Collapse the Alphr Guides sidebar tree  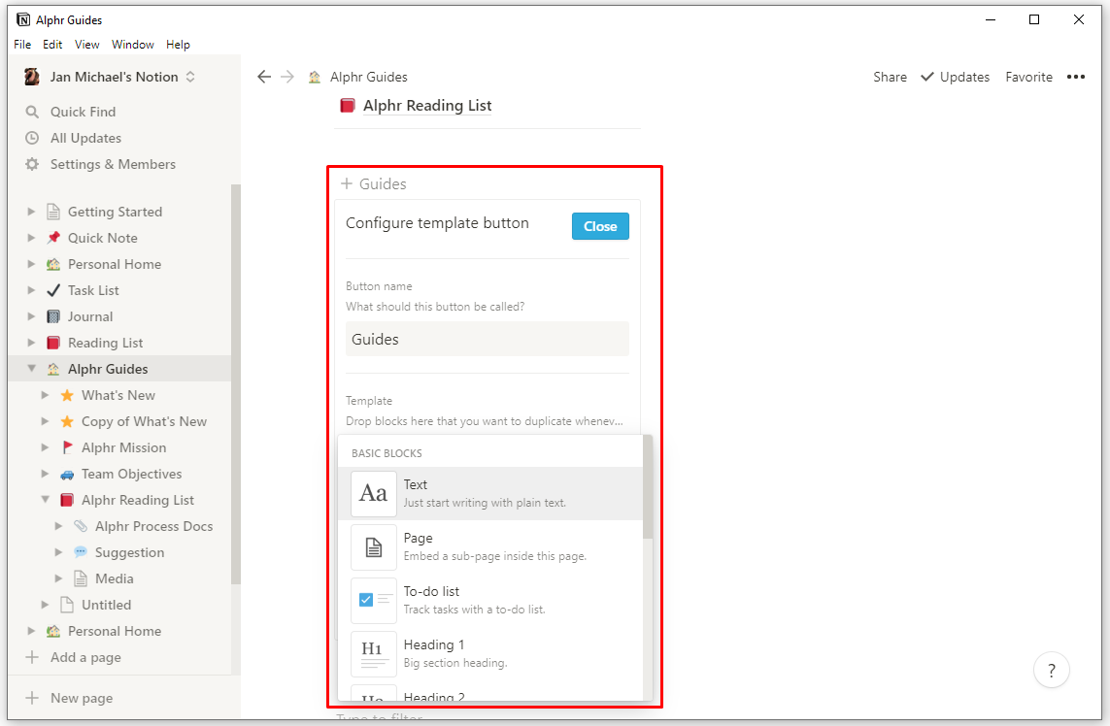tap(32, 369)
